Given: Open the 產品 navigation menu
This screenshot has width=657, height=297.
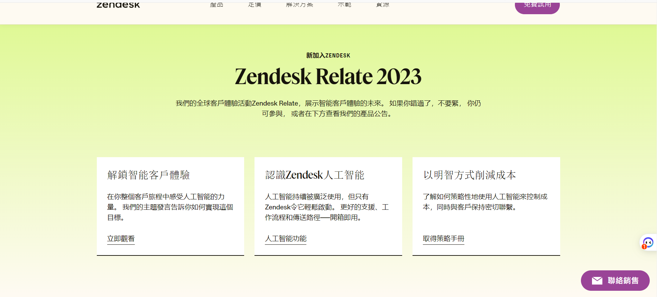Looking at the screenshot, I should [x=217, y=4].
